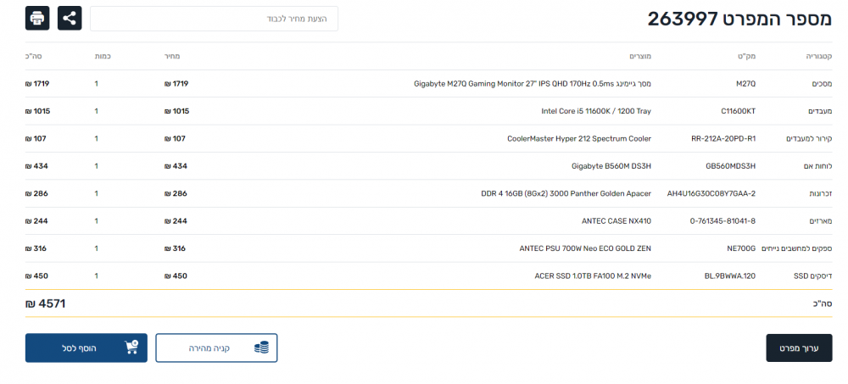Image resolution: width=848 pixels, height=384 pixels.
Task: Click SKU code AH4U16G30C08Y7GAA-2
Action: tap(711, 193)
